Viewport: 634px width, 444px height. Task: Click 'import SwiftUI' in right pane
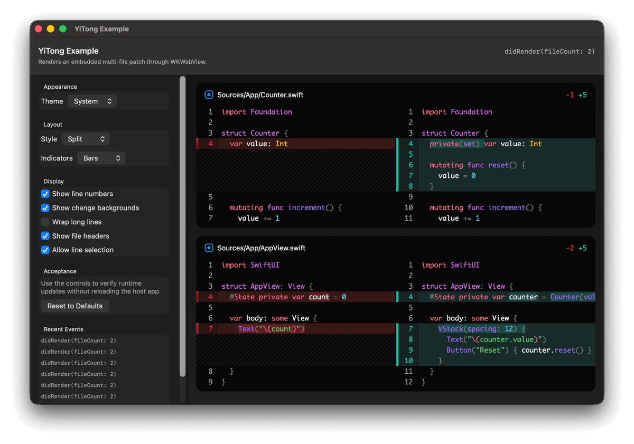click(x=451, y=265)
